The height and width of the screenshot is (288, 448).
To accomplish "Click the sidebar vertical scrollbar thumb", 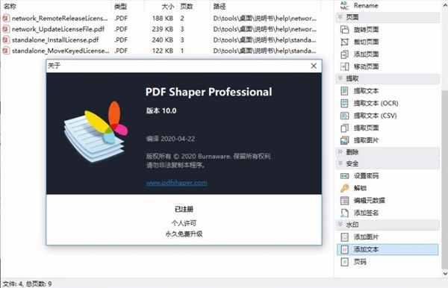I will 445,179.
